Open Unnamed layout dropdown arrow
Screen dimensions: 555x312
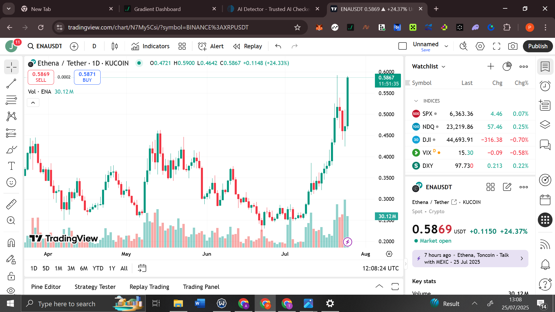[446, 46]
